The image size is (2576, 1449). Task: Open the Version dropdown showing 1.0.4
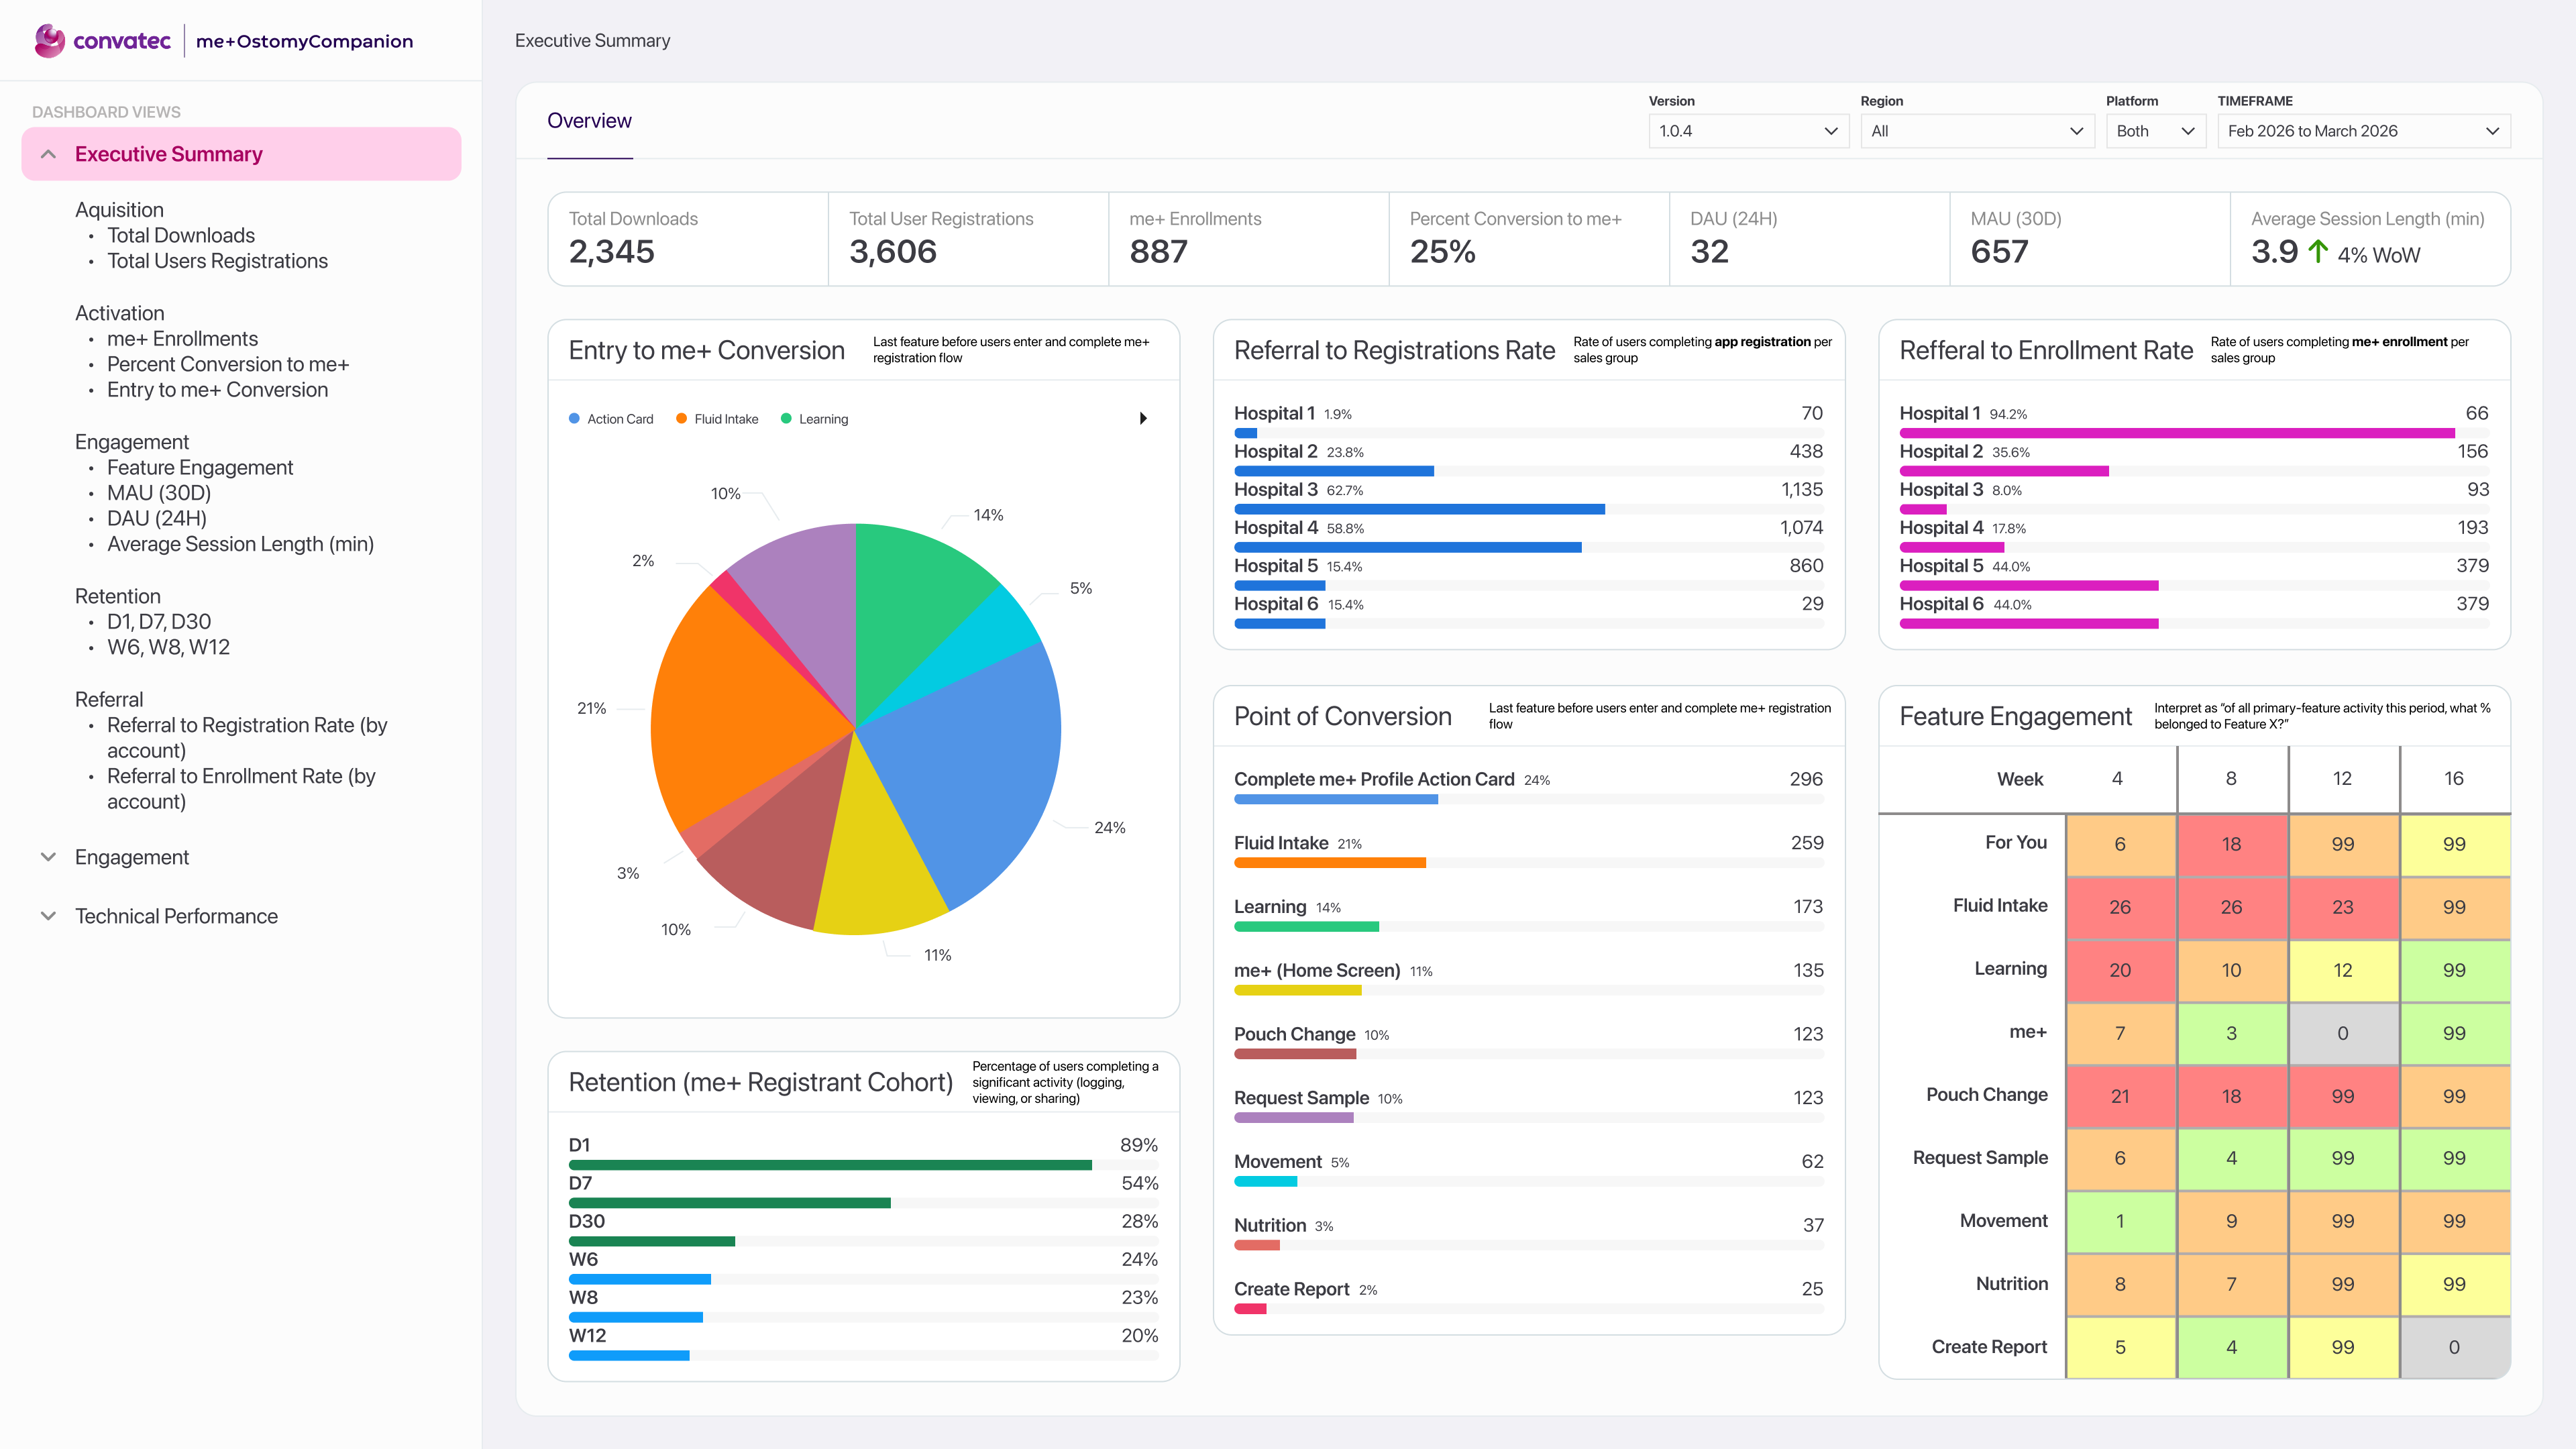1748,131
